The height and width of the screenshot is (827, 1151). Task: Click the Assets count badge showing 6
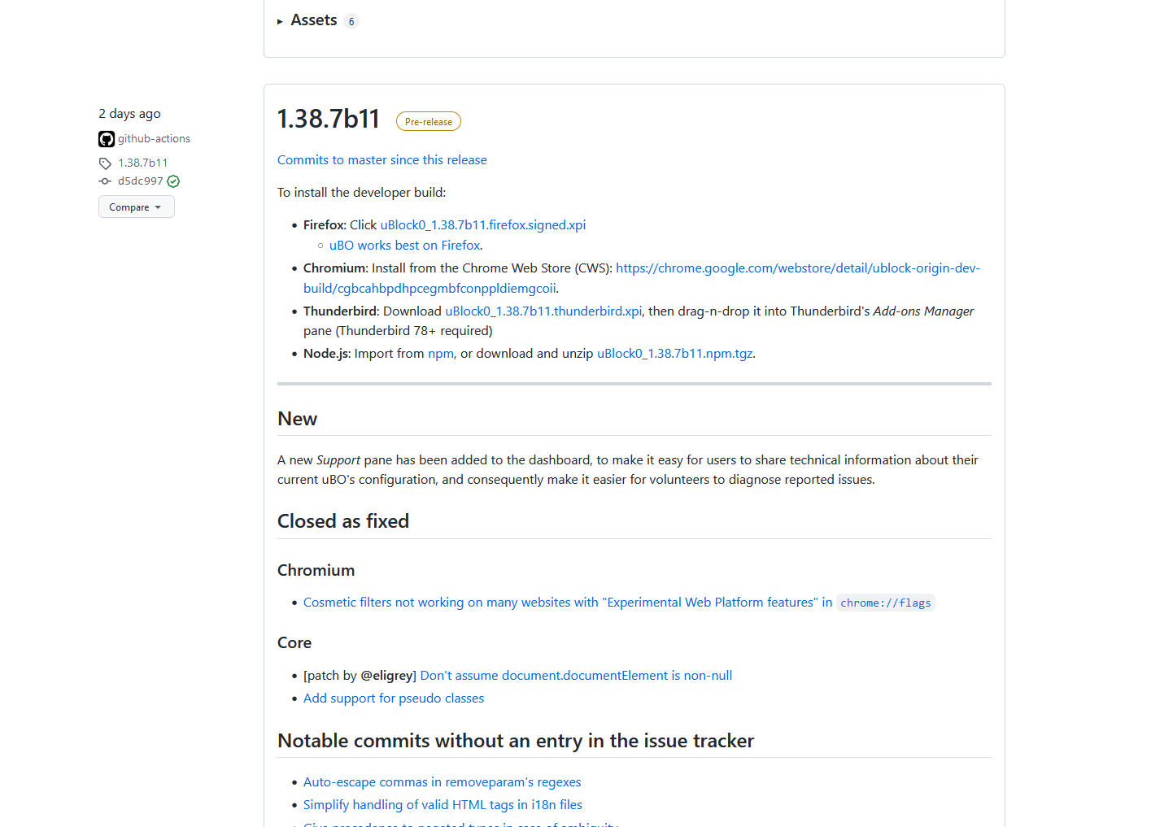coord(351,20)
